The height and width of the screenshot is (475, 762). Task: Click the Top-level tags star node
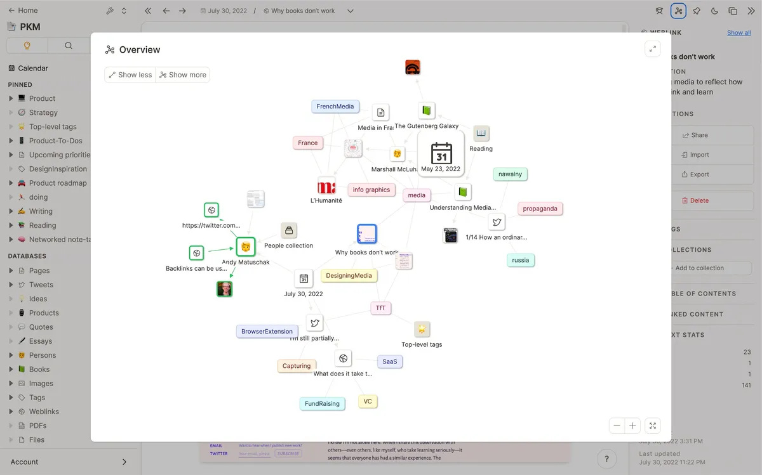coord(422,329)
